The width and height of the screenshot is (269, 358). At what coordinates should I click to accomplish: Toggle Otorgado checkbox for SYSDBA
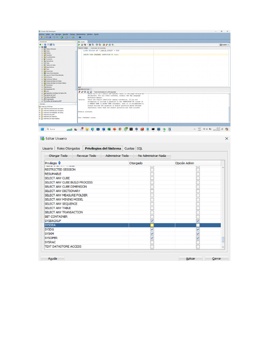point(152,225)
